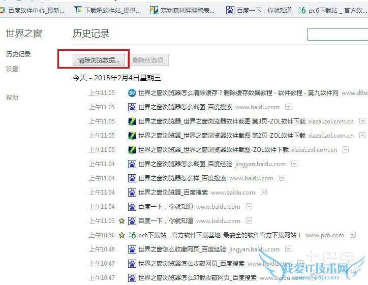The image size is (368, 285).
Task: Open dropdown arrow for ZOL 第3页 entry
Action: click(x=362, y=121)
